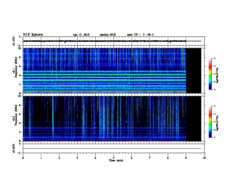Click the "8" kHz tick on ch.2 frequency axis
The width and height of the screenshot is (230, 177).
pyautogui.click(x=20, y=105)
